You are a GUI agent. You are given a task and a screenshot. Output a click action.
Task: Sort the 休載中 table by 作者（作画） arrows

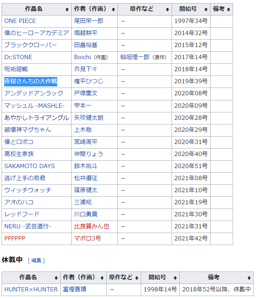102,278
